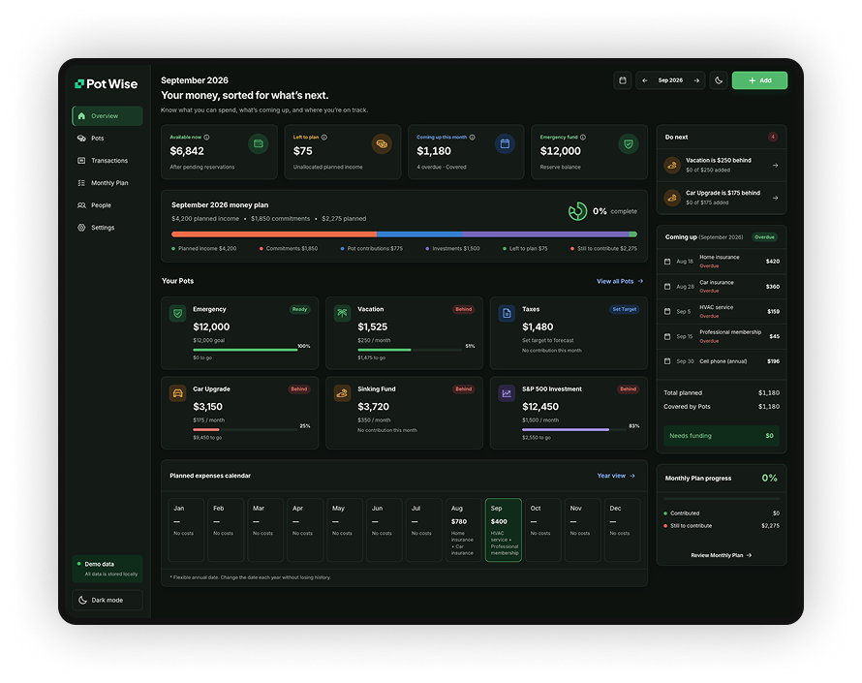This screenshot has height=683, width=862.
Task: Click the Behind badge on Vacation pot
Action: [x=463, y=309]
